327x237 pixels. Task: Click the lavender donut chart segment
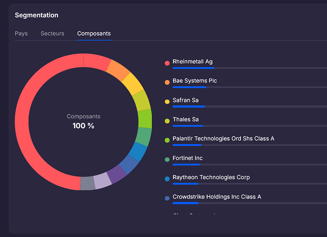[x=102, y=181]
